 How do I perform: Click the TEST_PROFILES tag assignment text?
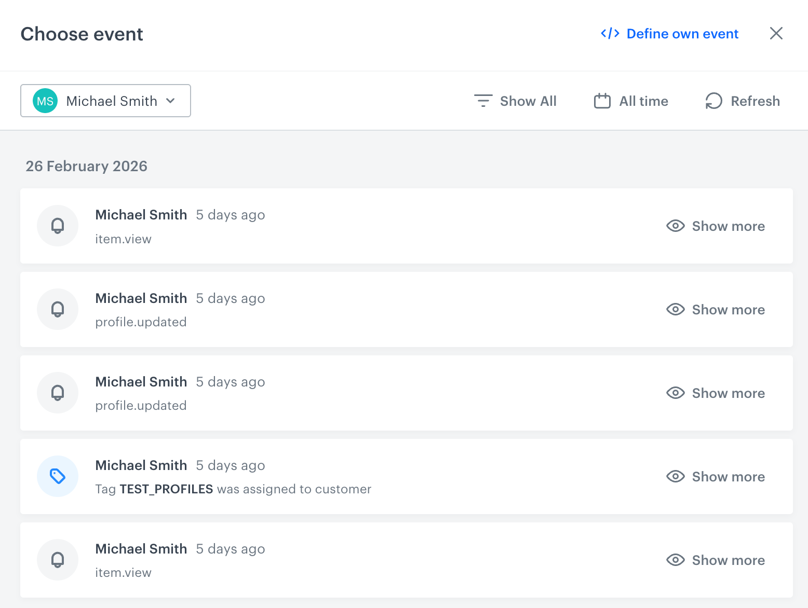coord(233,489)
